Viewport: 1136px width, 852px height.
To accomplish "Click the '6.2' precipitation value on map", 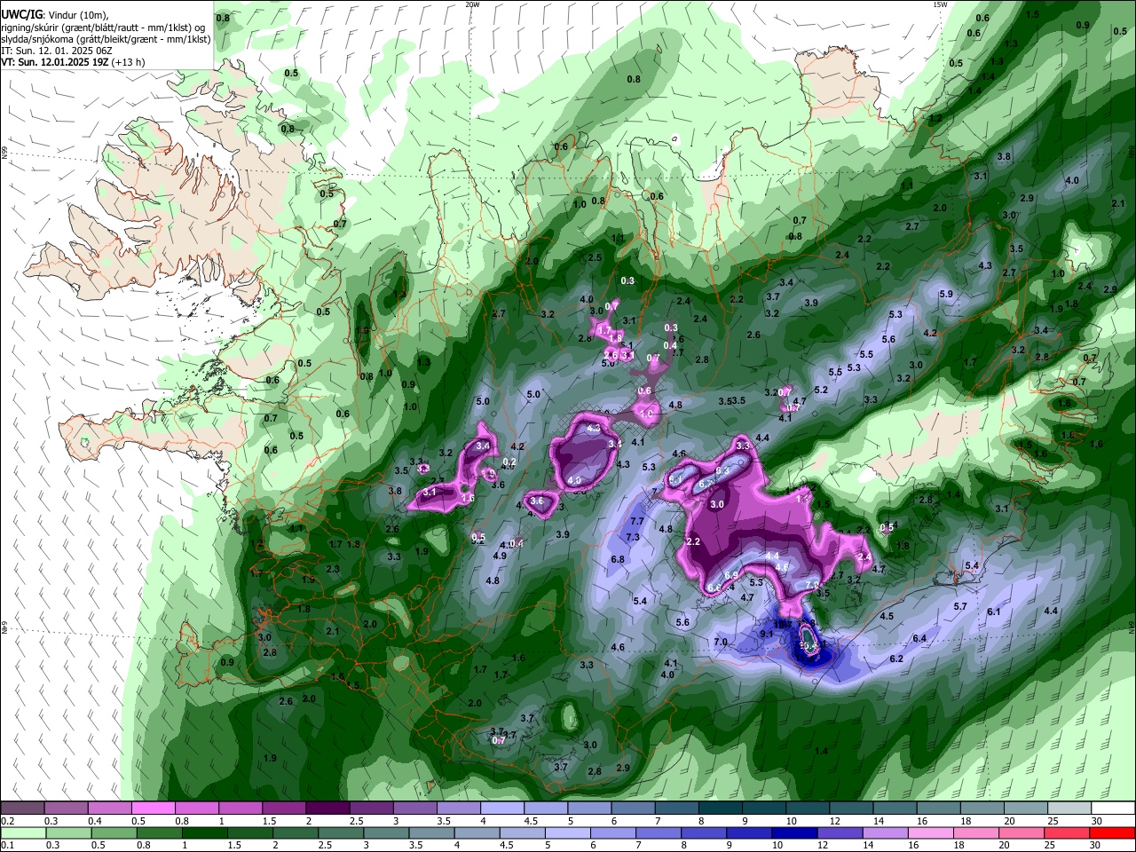I will (x=896, y=659).
